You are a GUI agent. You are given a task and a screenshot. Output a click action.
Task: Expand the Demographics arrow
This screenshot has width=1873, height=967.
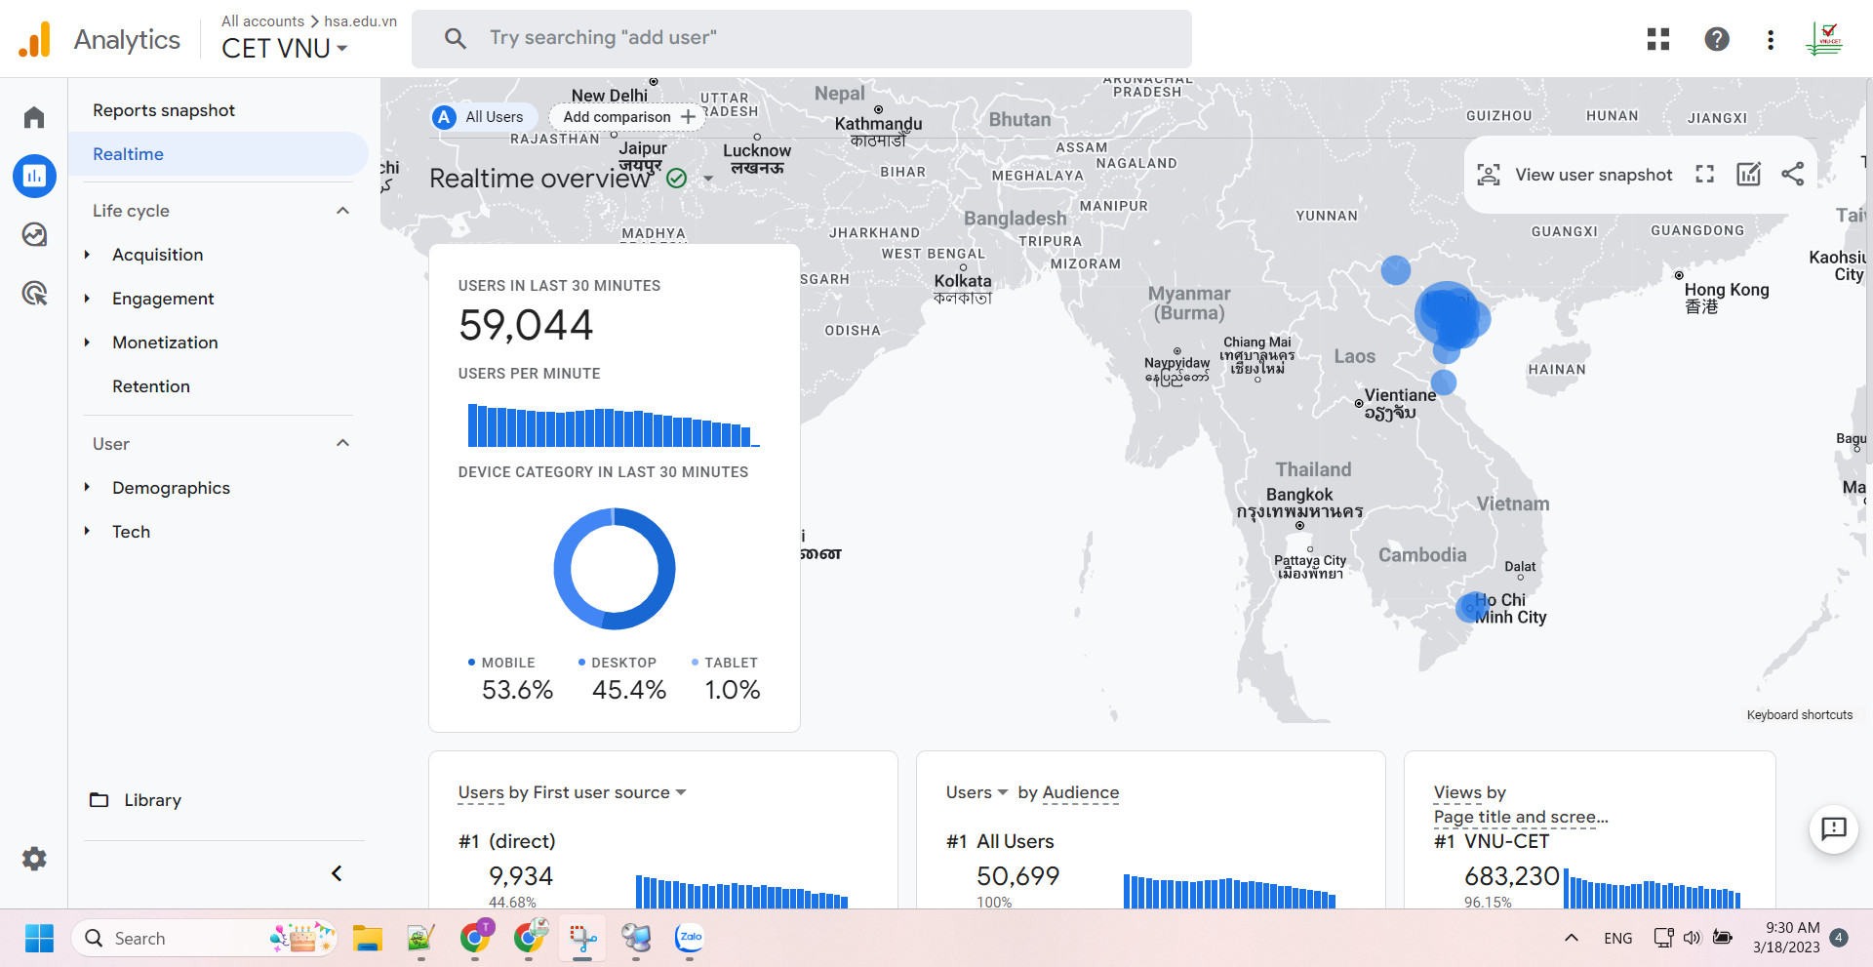point(87,487)
